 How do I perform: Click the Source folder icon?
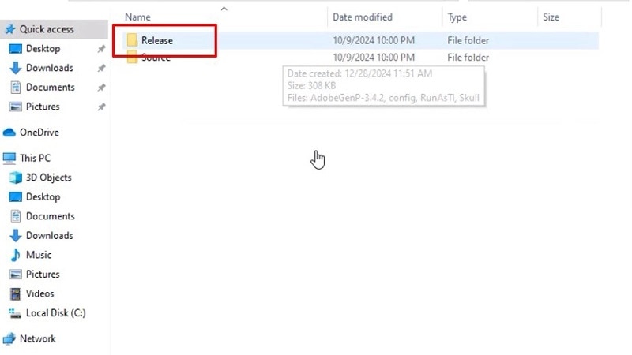pos(132,58)
